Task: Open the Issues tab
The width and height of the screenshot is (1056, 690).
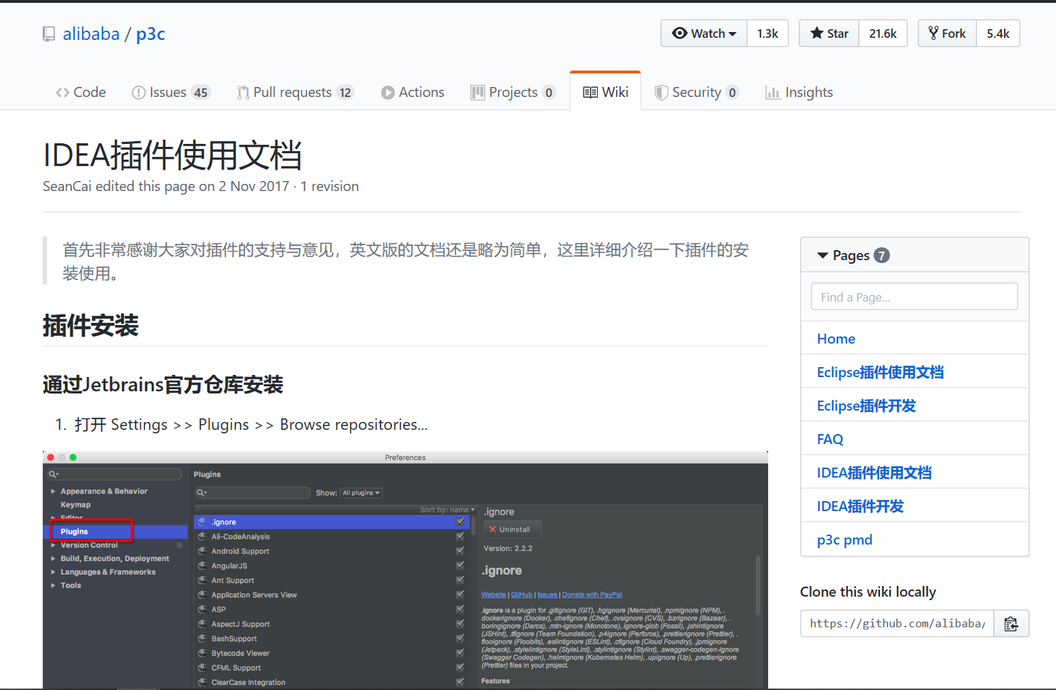Action: (x=171, y=92)
